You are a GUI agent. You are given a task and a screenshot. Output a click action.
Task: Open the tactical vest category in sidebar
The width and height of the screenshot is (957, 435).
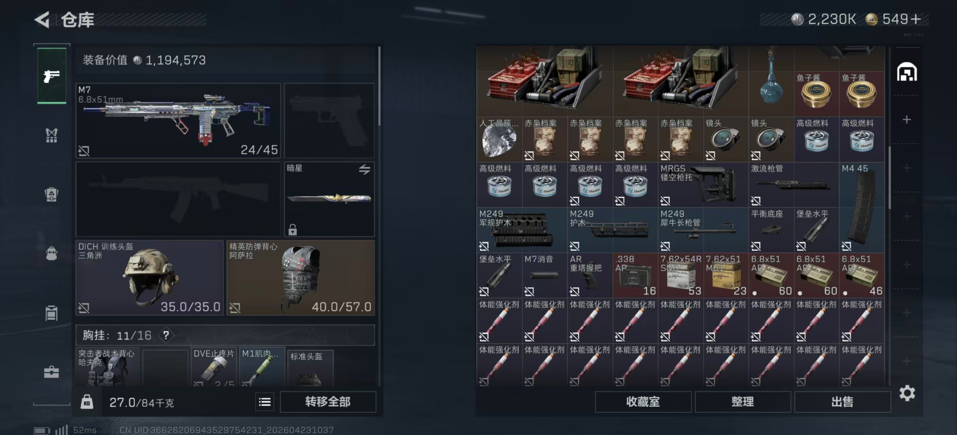(52, 135)
